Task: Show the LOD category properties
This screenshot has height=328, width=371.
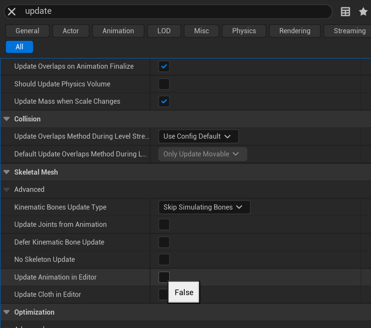Action: [x=164, y=31]
